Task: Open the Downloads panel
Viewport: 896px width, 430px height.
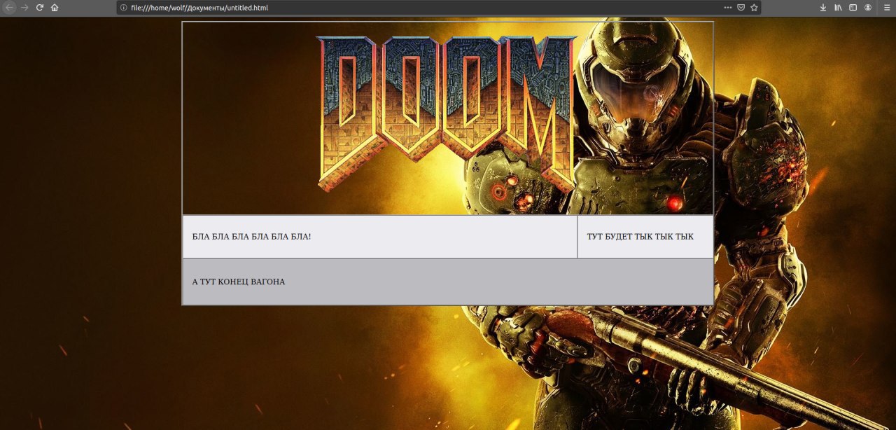Action: pos(823,8)
